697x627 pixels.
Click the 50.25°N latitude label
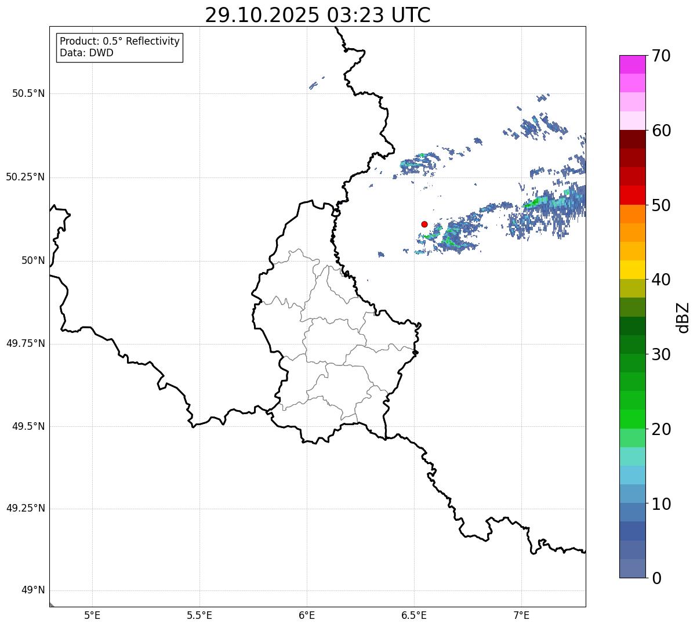point(26,177)
